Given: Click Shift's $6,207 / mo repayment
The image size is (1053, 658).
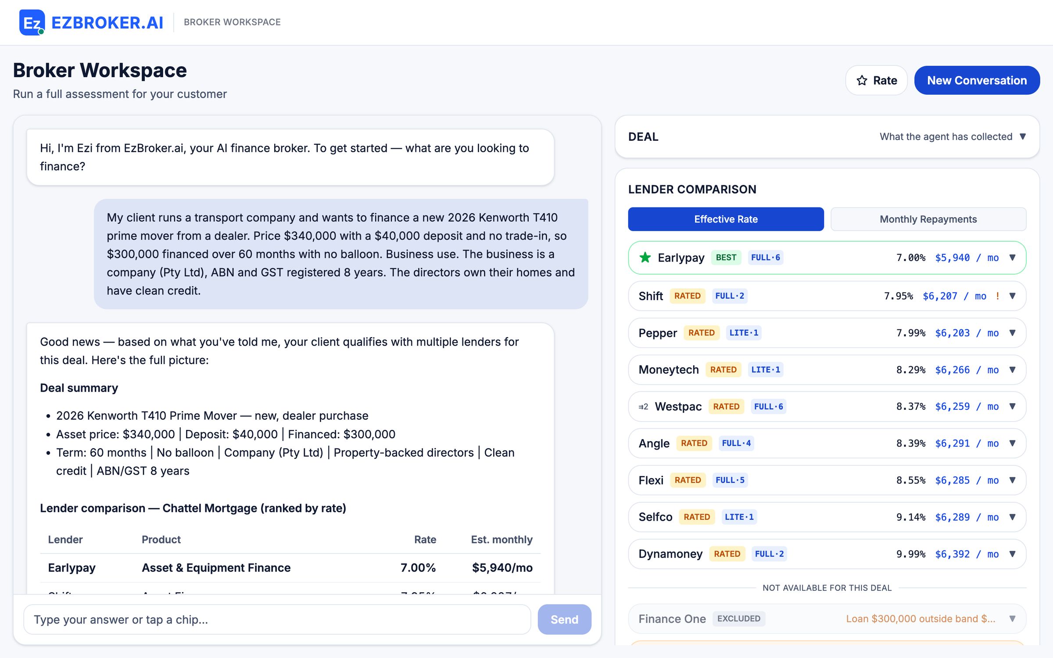Looking at the screenshot, I should point(955,296).
